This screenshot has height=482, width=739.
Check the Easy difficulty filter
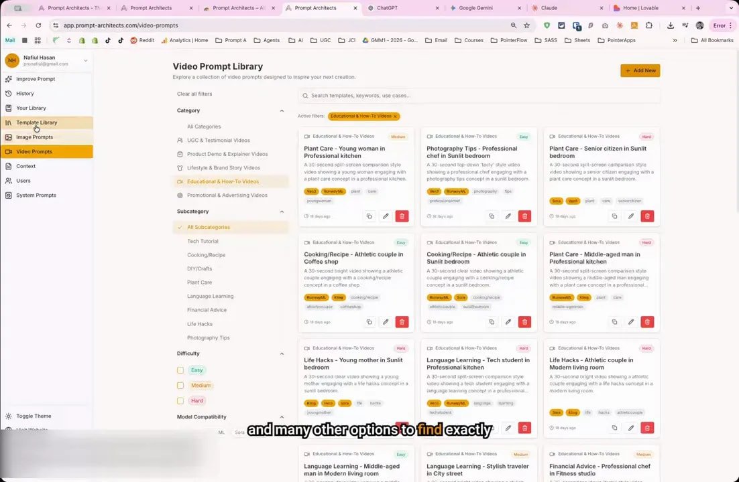180,370
